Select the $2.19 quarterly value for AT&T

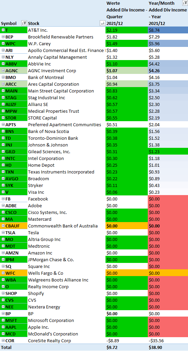[126, 30]
